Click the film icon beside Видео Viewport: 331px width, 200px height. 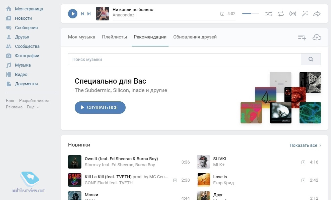click(9, 74)
